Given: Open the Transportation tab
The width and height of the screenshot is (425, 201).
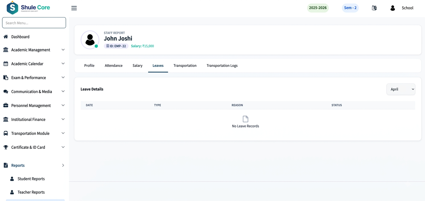Looking at the screenshot, I should 185,66.
